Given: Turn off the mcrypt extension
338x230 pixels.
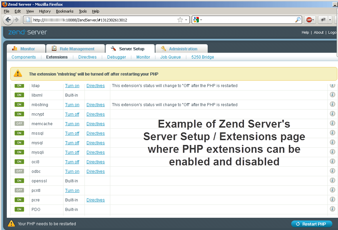Looking at the screenshot, I should (x=72, y=114).
